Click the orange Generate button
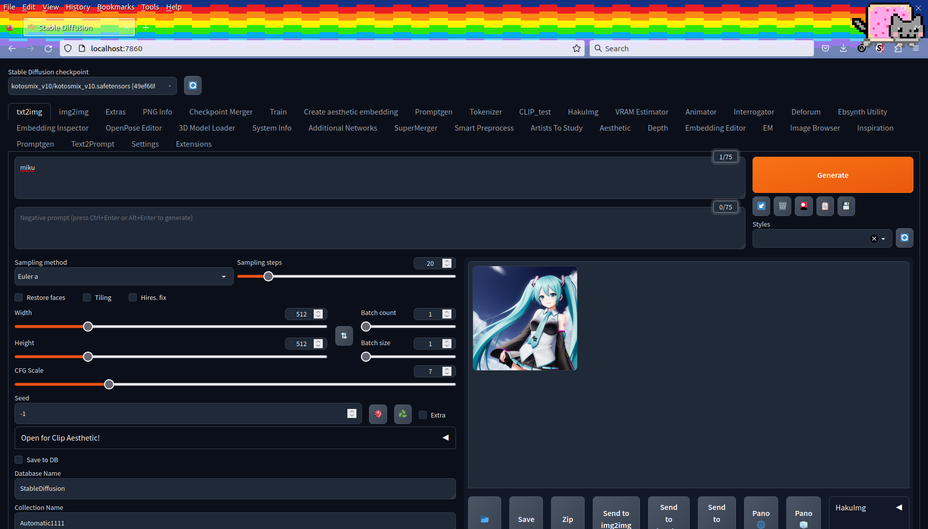Screen dimensions: 928x529 tap(832, 175)
